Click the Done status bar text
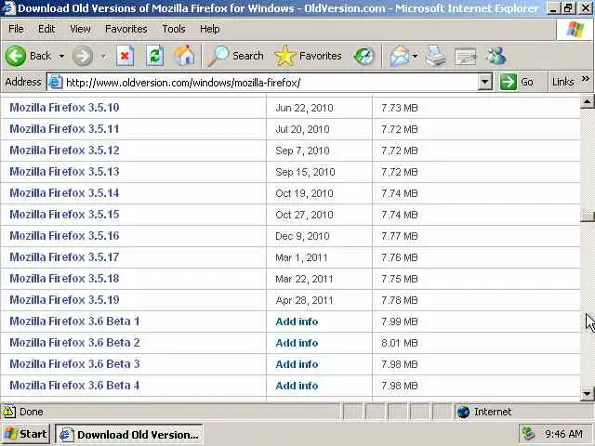 (x=31, y=412)
